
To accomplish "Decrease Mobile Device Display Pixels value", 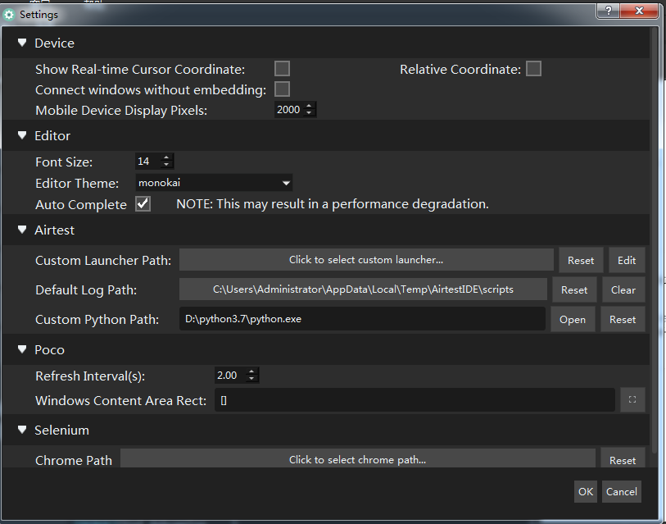I will click(x=309, y=113).
